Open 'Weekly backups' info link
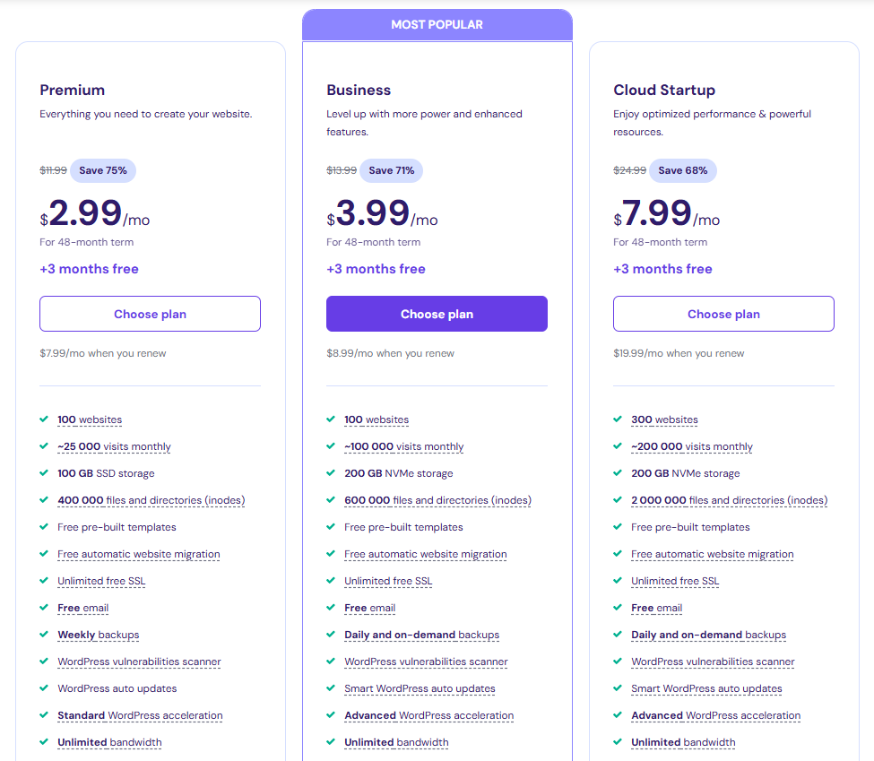 [x=98, y=635]
